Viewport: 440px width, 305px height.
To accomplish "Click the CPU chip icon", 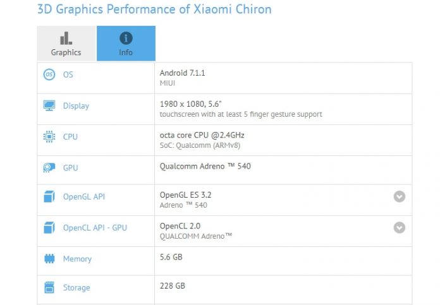I will (49, 136).
